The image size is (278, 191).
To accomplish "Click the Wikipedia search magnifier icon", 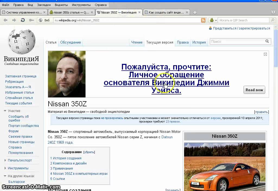I will click(267, 41).
